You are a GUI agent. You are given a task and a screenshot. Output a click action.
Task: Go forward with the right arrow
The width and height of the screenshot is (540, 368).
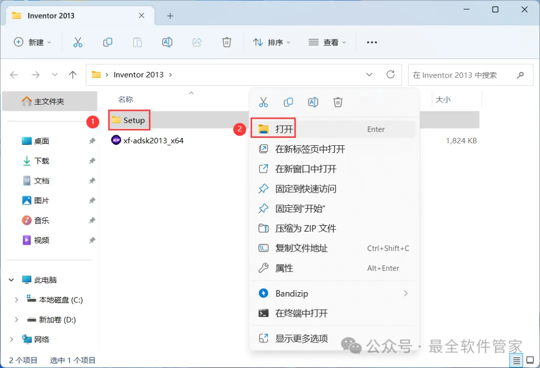click(x=35, y=74)
